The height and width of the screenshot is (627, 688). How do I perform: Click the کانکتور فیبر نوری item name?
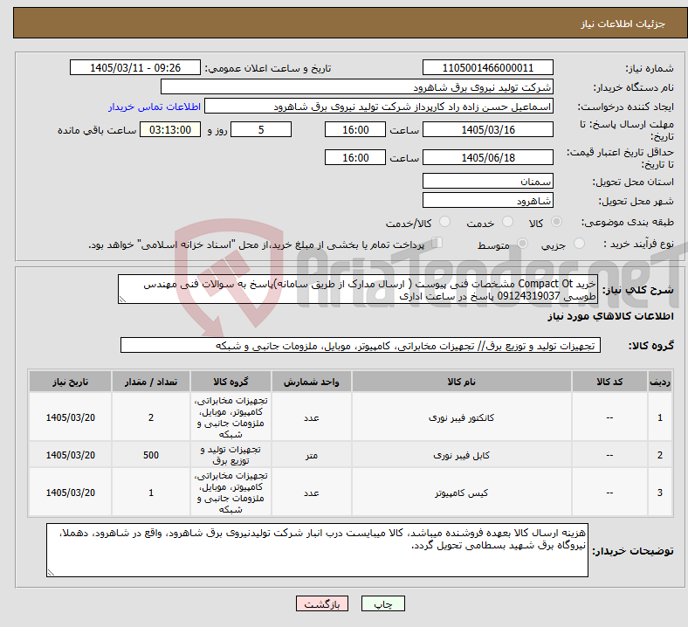(x=462, y=417)
